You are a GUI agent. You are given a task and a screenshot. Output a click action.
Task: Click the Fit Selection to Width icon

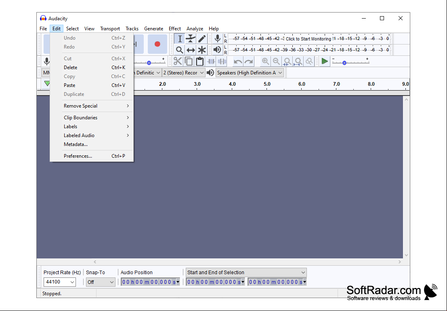click(x=287, y=61)
